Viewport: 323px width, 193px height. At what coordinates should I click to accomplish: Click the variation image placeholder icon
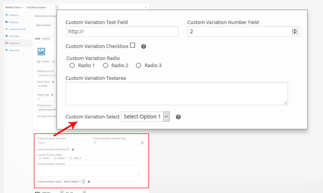(x=41, y=52)
